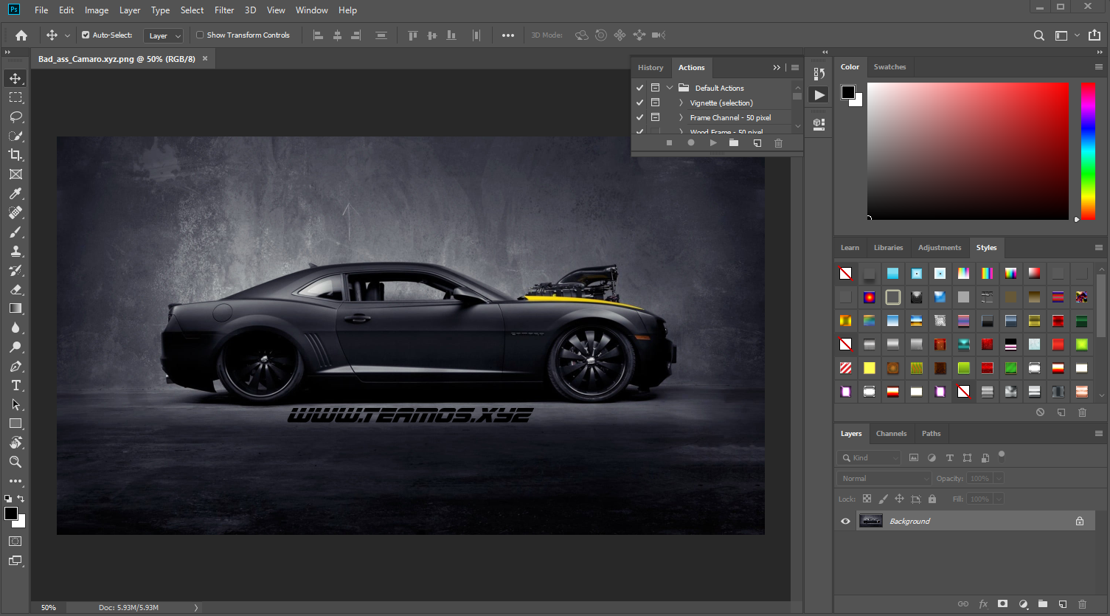Viewport: 1110px width, 616px height.
Task: Delete layer with Layers panel trash icon
Action: [x=1083, y=603]
